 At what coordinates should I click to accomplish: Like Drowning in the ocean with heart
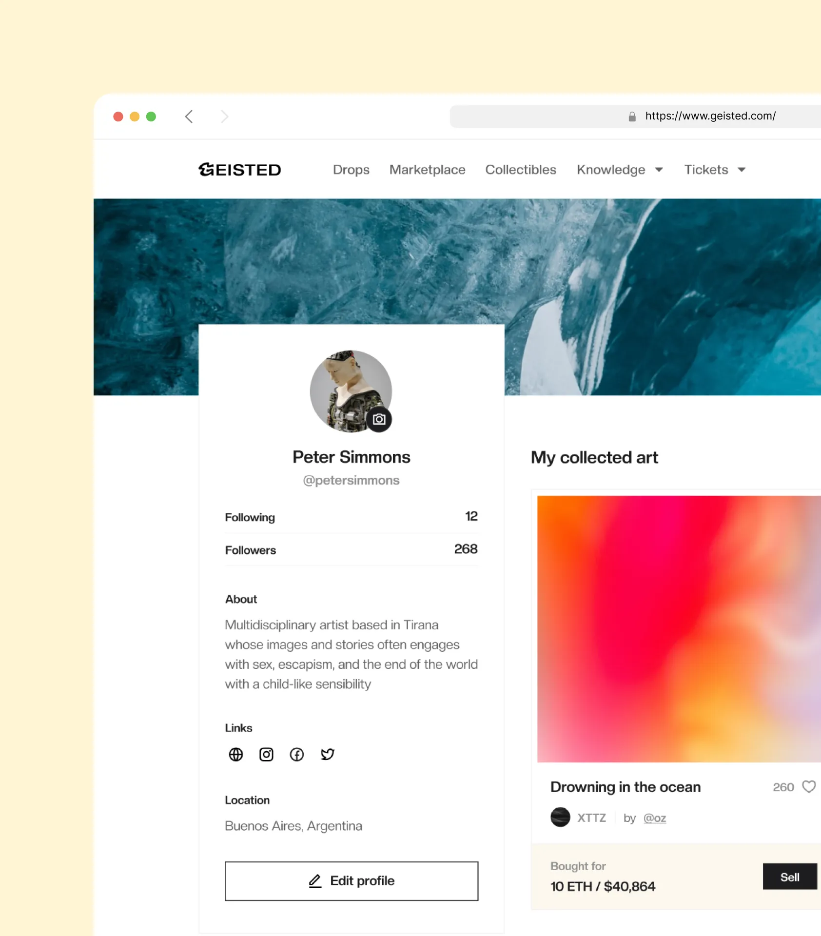tap(809, 786)
